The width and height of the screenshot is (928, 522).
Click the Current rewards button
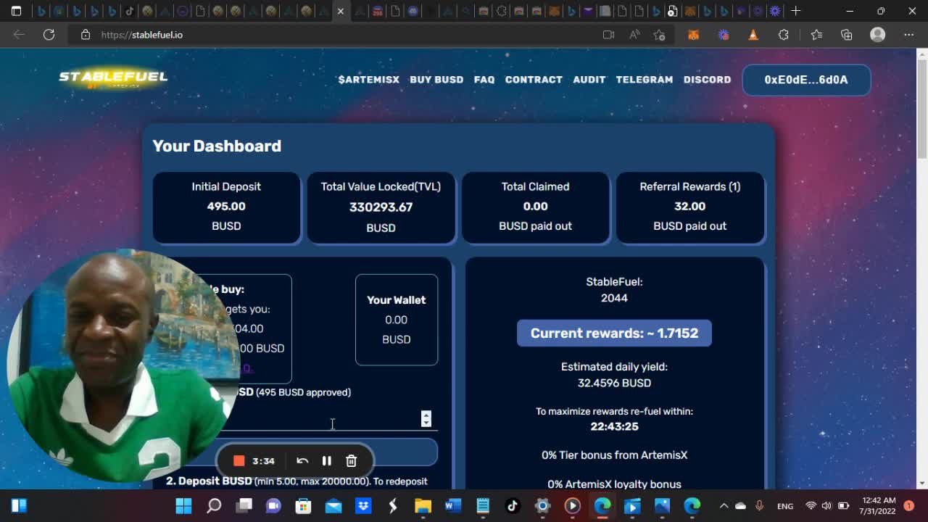(614, 333)
